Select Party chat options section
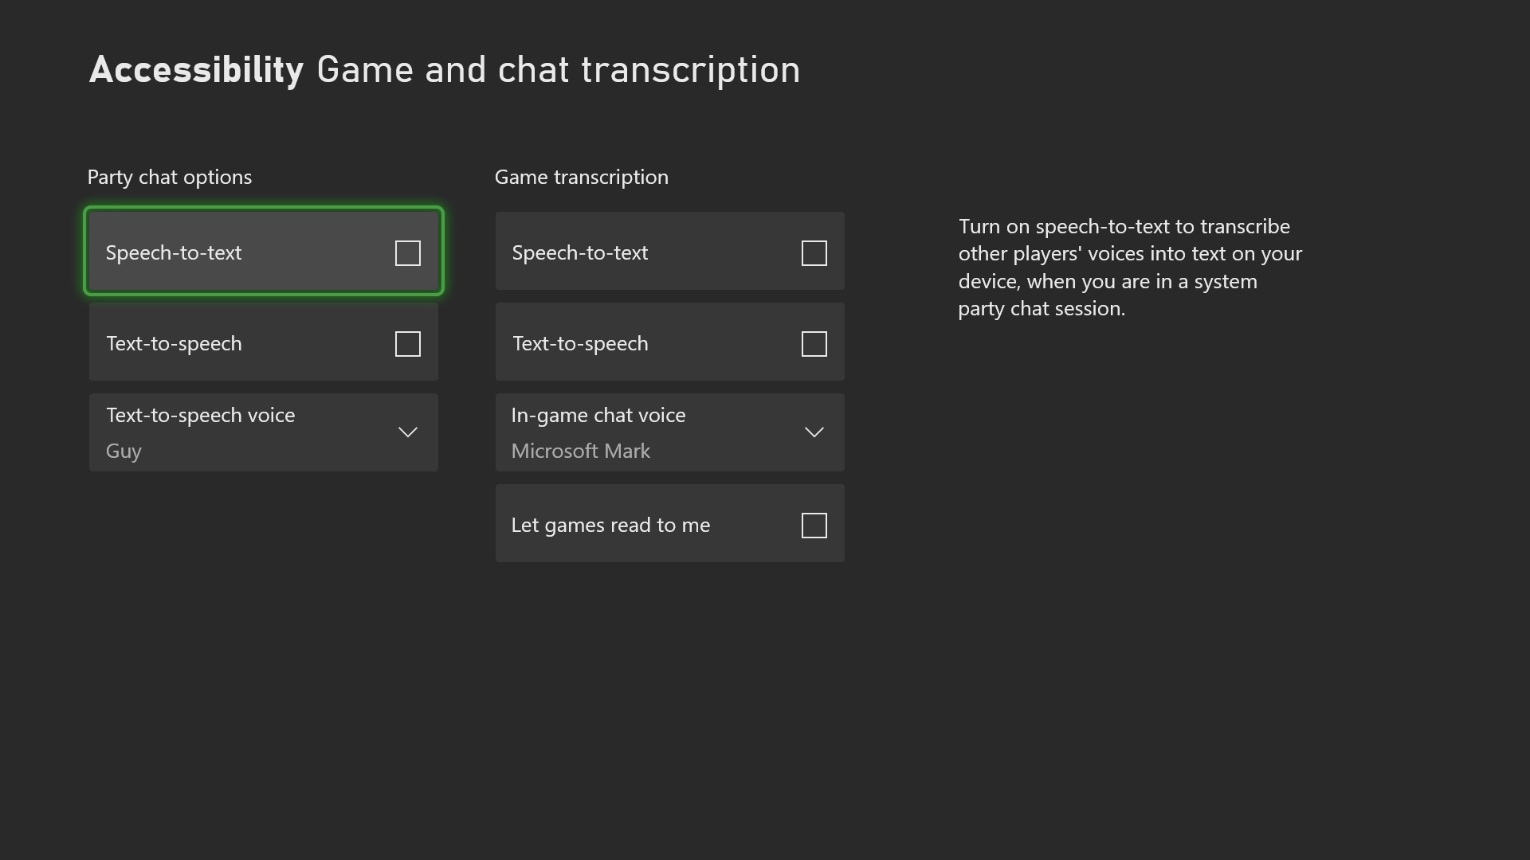The image size is (1530, 860). coord(169,177)
